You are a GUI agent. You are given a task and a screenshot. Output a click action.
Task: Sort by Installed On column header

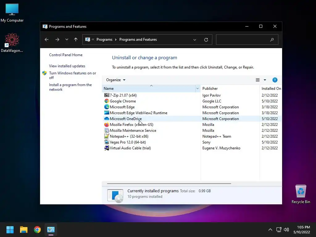(271, 89)
